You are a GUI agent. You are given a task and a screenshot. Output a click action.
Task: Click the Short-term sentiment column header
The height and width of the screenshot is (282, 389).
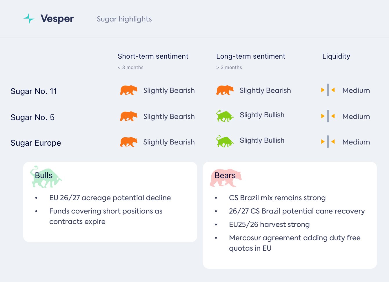[153, 56]
